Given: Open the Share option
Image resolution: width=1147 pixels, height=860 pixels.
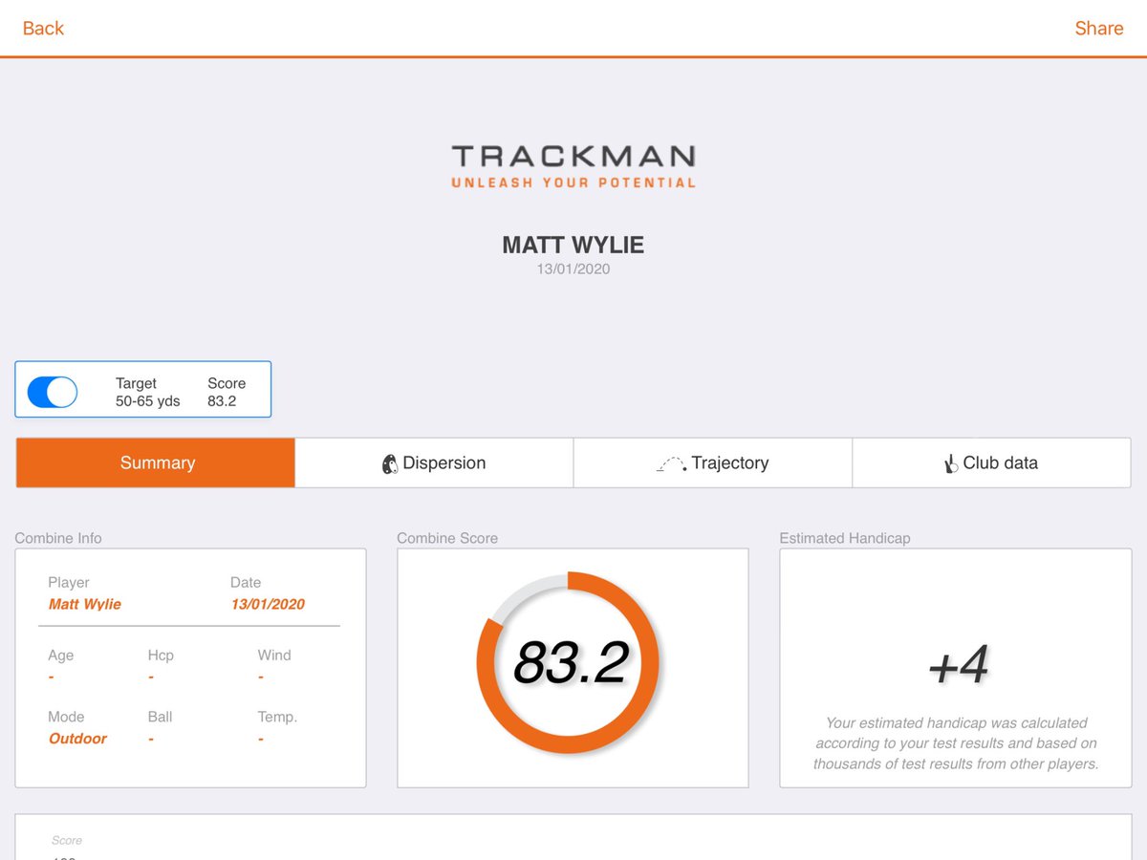Looking at the screenshot, I should [1098, 28].
